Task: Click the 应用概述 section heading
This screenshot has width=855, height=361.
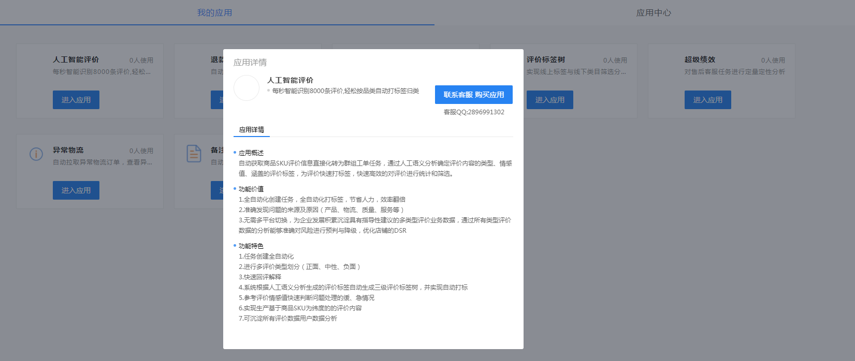Action: [251, 153]
